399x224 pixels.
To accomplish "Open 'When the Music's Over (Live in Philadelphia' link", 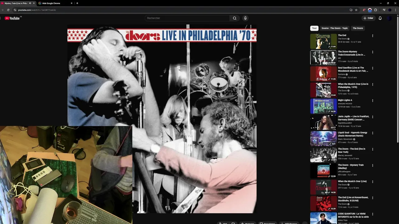I will (x=353, y=86).
